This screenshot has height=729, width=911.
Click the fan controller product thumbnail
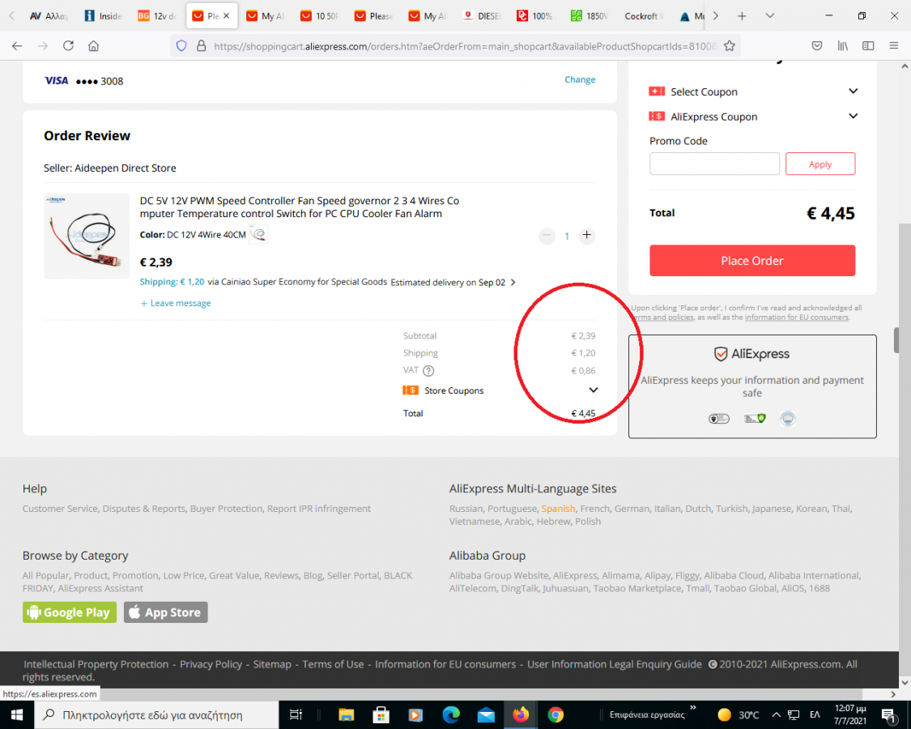pos(87,236)
